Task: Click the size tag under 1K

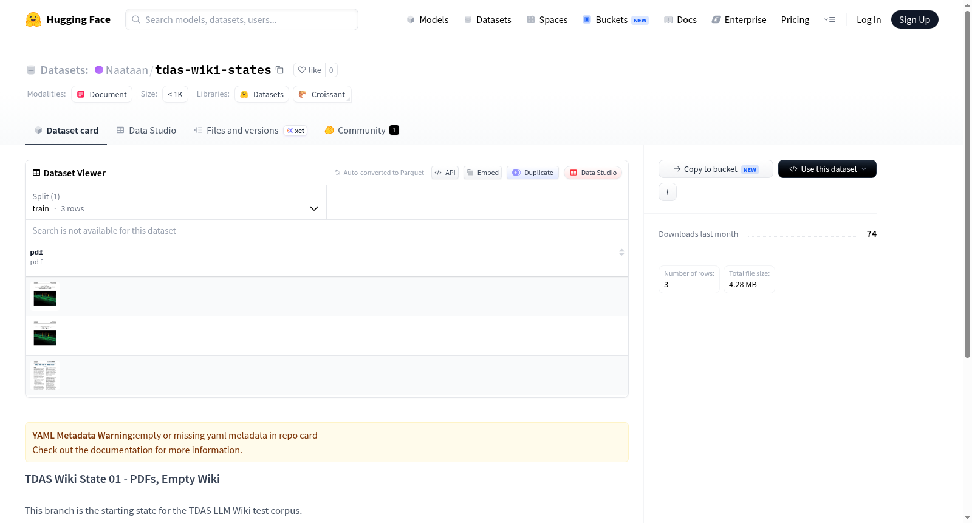Action: click(x=175, y=94)
